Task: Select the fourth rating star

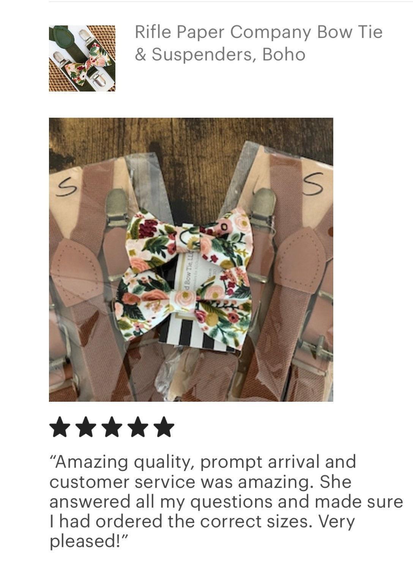Action: [x=138, y=428]
